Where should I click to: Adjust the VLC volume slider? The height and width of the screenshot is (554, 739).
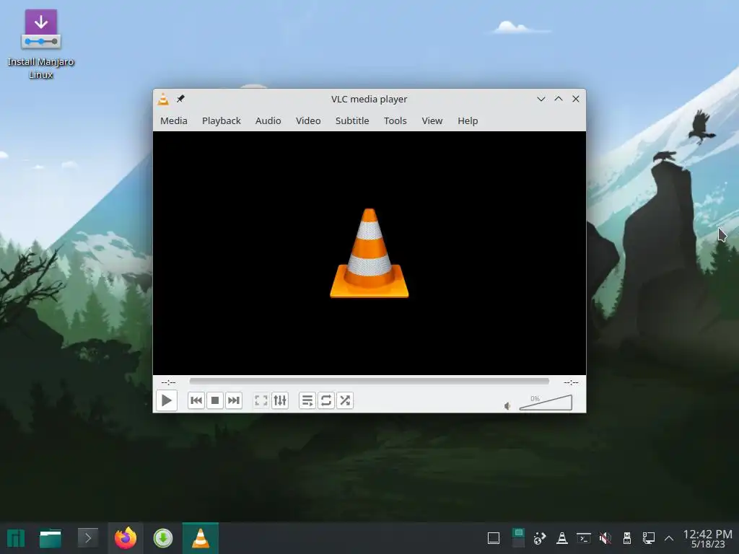click(x=546, y=403)
